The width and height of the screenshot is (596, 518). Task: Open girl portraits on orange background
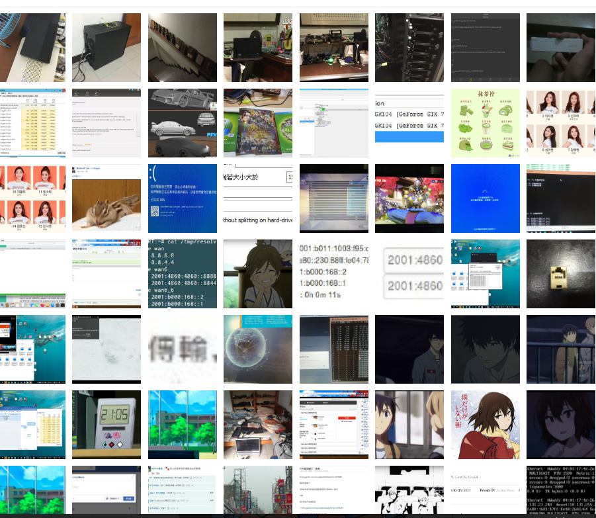tap(32, 198)
